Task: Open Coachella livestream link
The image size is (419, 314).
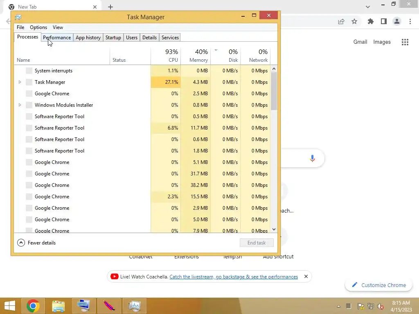Action: tap(234, 277)
